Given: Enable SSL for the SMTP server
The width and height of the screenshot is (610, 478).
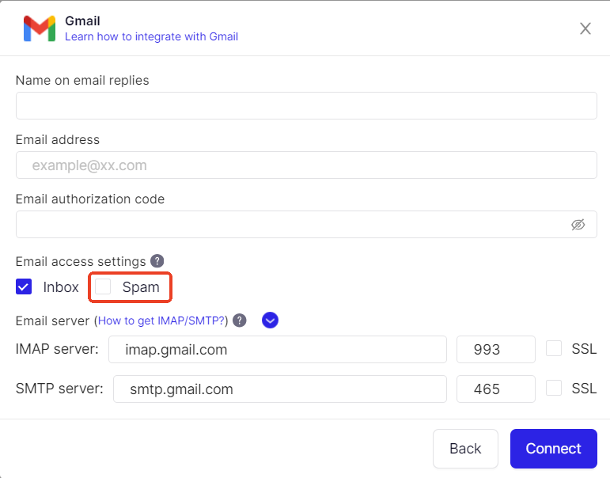Looking at the screenshot, I should point(554,388).
